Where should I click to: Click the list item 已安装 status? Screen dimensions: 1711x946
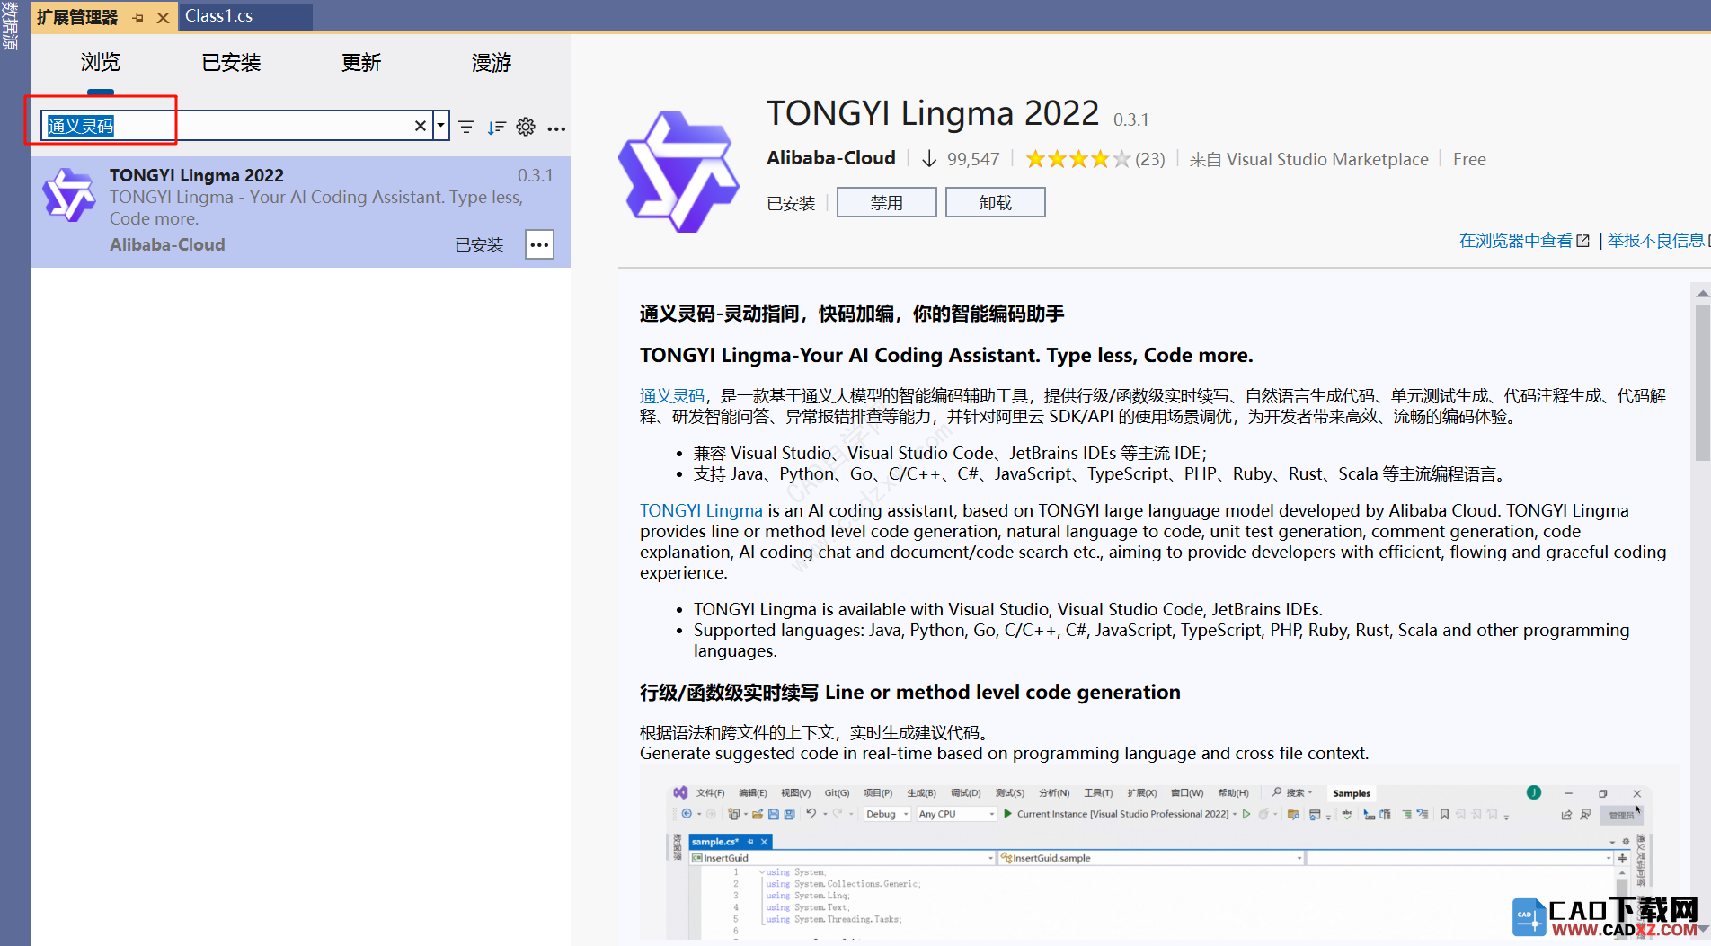(x=479, y=245)
